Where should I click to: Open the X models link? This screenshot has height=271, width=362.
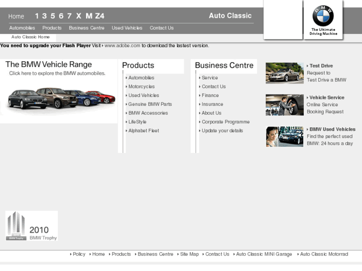point(79,16)
